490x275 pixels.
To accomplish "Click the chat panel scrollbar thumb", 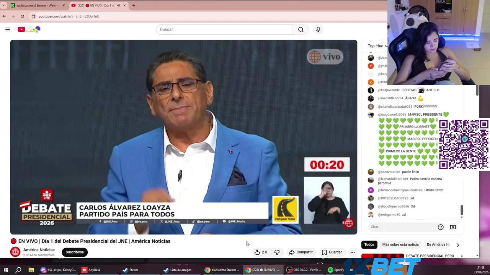I will click(462, 210).
